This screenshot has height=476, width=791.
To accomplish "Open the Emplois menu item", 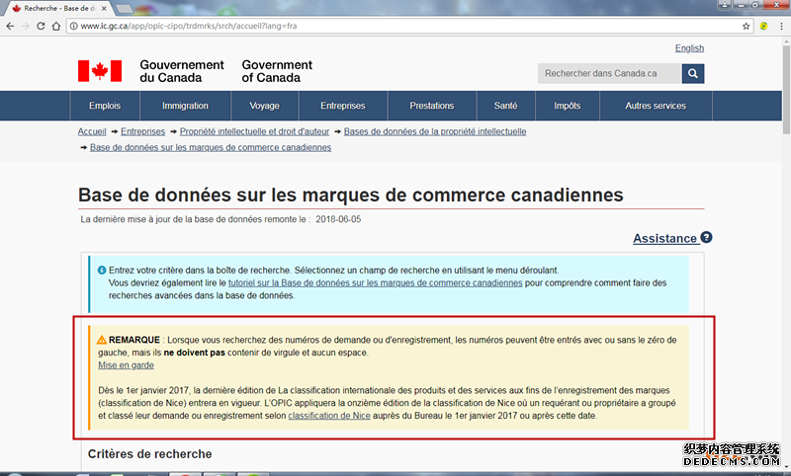I will pos(105,106).
